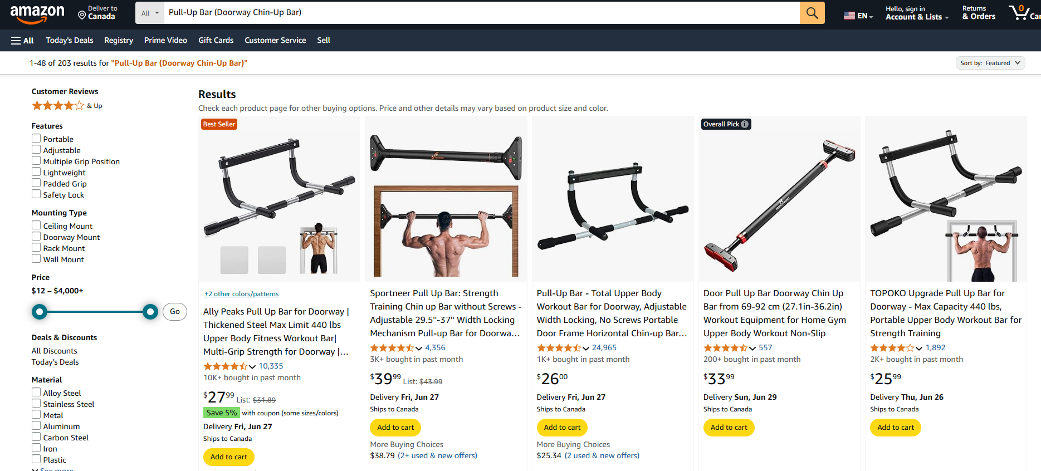1041x471 pixels.
Task: Enable the Portable feature filter
Action: point(36,138)
